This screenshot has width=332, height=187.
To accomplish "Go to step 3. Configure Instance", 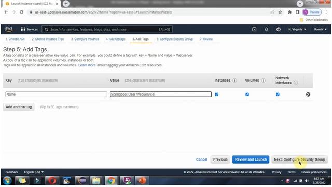I will [x=85, y=39].
